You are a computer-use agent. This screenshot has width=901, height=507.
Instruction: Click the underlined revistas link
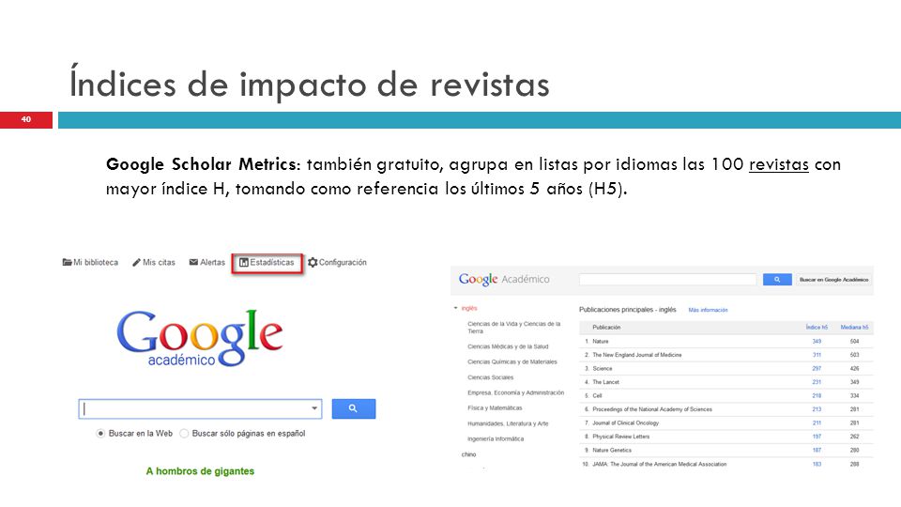[779, 165]
